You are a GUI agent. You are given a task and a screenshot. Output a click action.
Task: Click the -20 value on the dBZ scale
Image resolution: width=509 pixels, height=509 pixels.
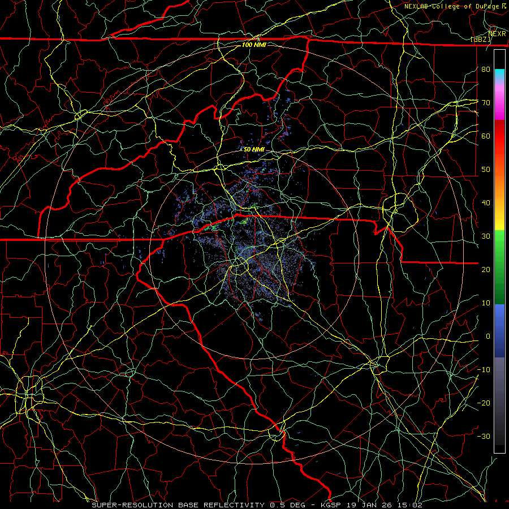[484, 403]
